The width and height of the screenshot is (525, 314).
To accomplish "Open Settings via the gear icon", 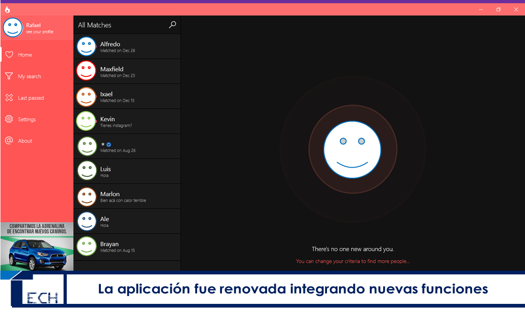I will click(9, 119).
